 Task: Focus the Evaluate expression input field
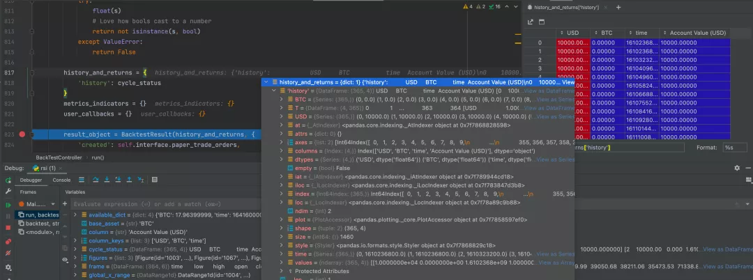coord(167,204)
